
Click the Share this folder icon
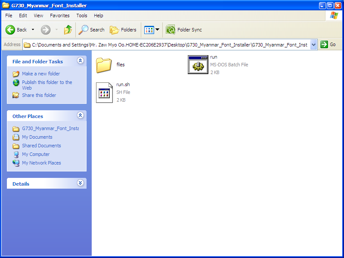pyautogui.click(x=16, y=95)
